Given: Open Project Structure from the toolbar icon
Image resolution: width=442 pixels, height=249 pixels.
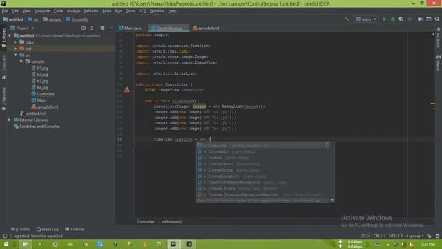Looking at the screenshot, I should (420, 19).
